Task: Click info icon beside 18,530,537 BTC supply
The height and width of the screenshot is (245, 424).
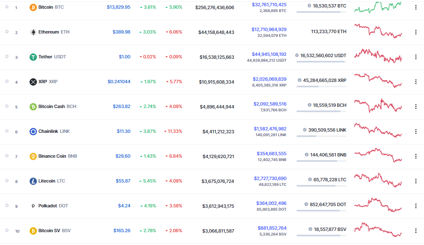Action: pyautogui.click(x=309, y=6)
